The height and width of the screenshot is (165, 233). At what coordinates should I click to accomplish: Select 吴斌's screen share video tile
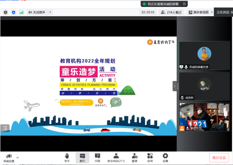point(204,55)
